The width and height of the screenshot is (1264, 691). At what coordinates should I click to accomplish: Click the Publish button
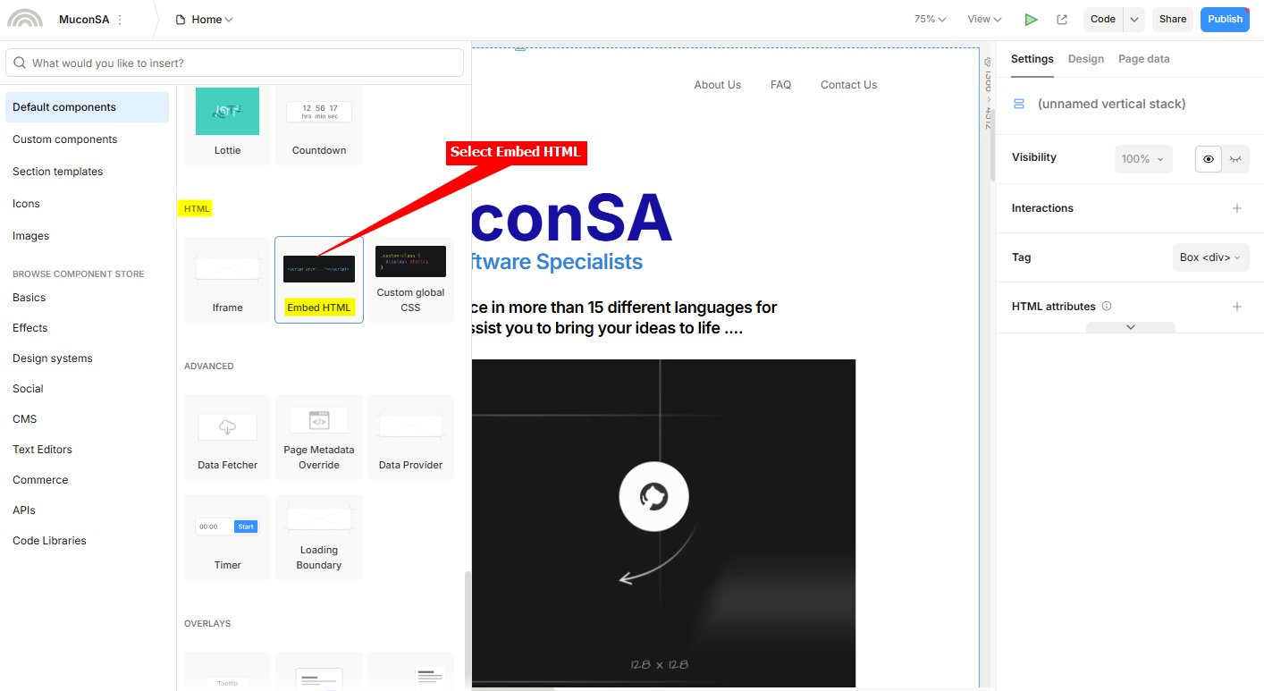pos(1225,20)
